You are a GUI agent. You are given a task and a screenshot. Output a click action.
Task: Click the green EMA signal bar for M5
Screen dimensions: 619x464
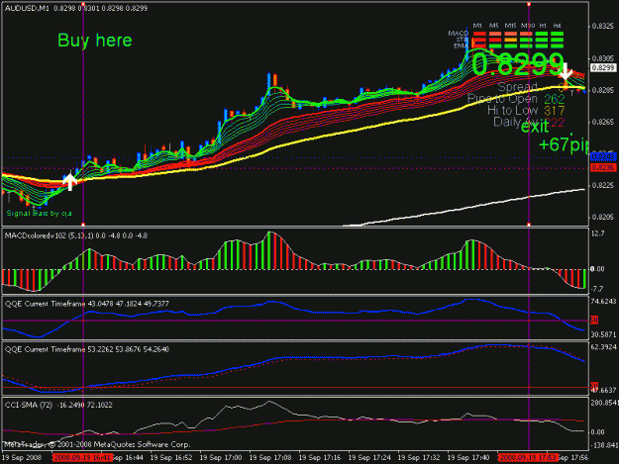click(495, 46)
